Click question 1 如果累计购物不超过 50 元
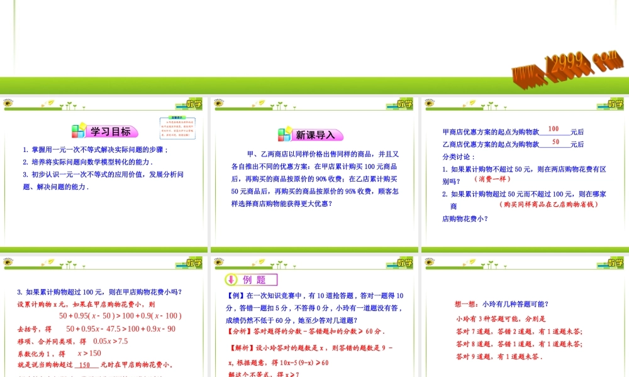The height and width of the screenshot is (377, 629). pyautogui.click(x=524, y=170)
